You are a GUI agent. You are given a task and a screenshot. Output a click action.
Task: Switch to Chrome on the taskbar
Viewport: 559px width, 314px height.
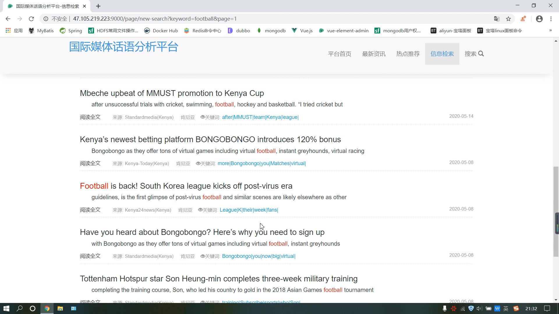(x=47, y=308)
